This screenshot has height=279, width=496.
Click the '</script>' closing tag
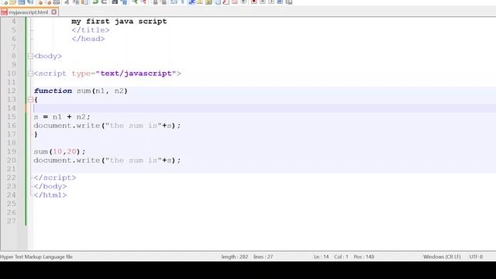click(55, 177)
